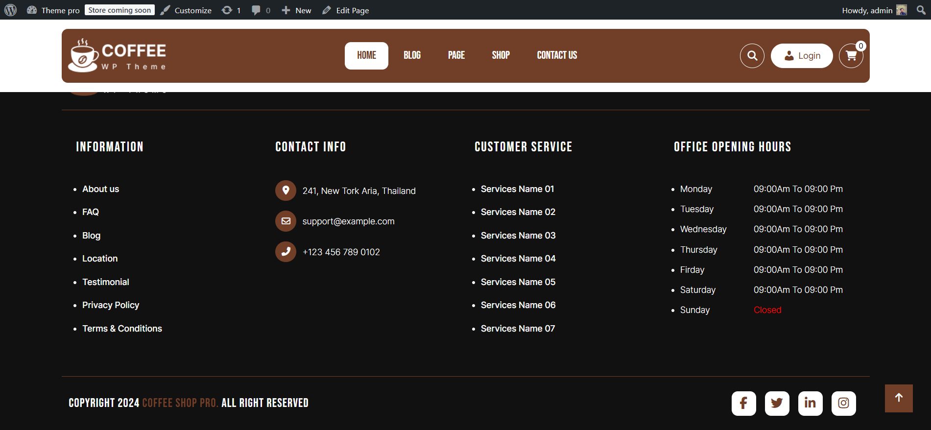
Task: Open the Instagram social icon
Action: click(843, 403)
